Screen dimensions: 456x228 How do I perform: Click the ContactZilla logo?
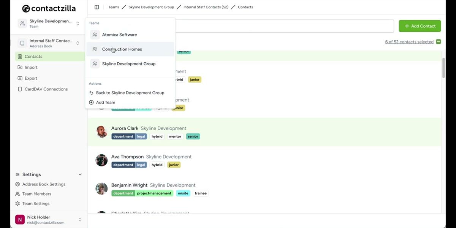49,8
